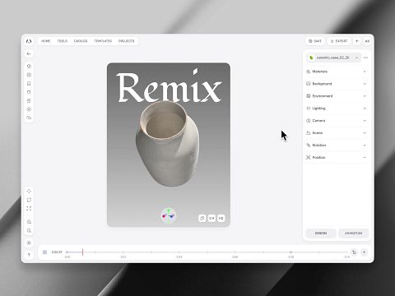
Task: Click the app logo in the top-left corner
Action: 29,41
